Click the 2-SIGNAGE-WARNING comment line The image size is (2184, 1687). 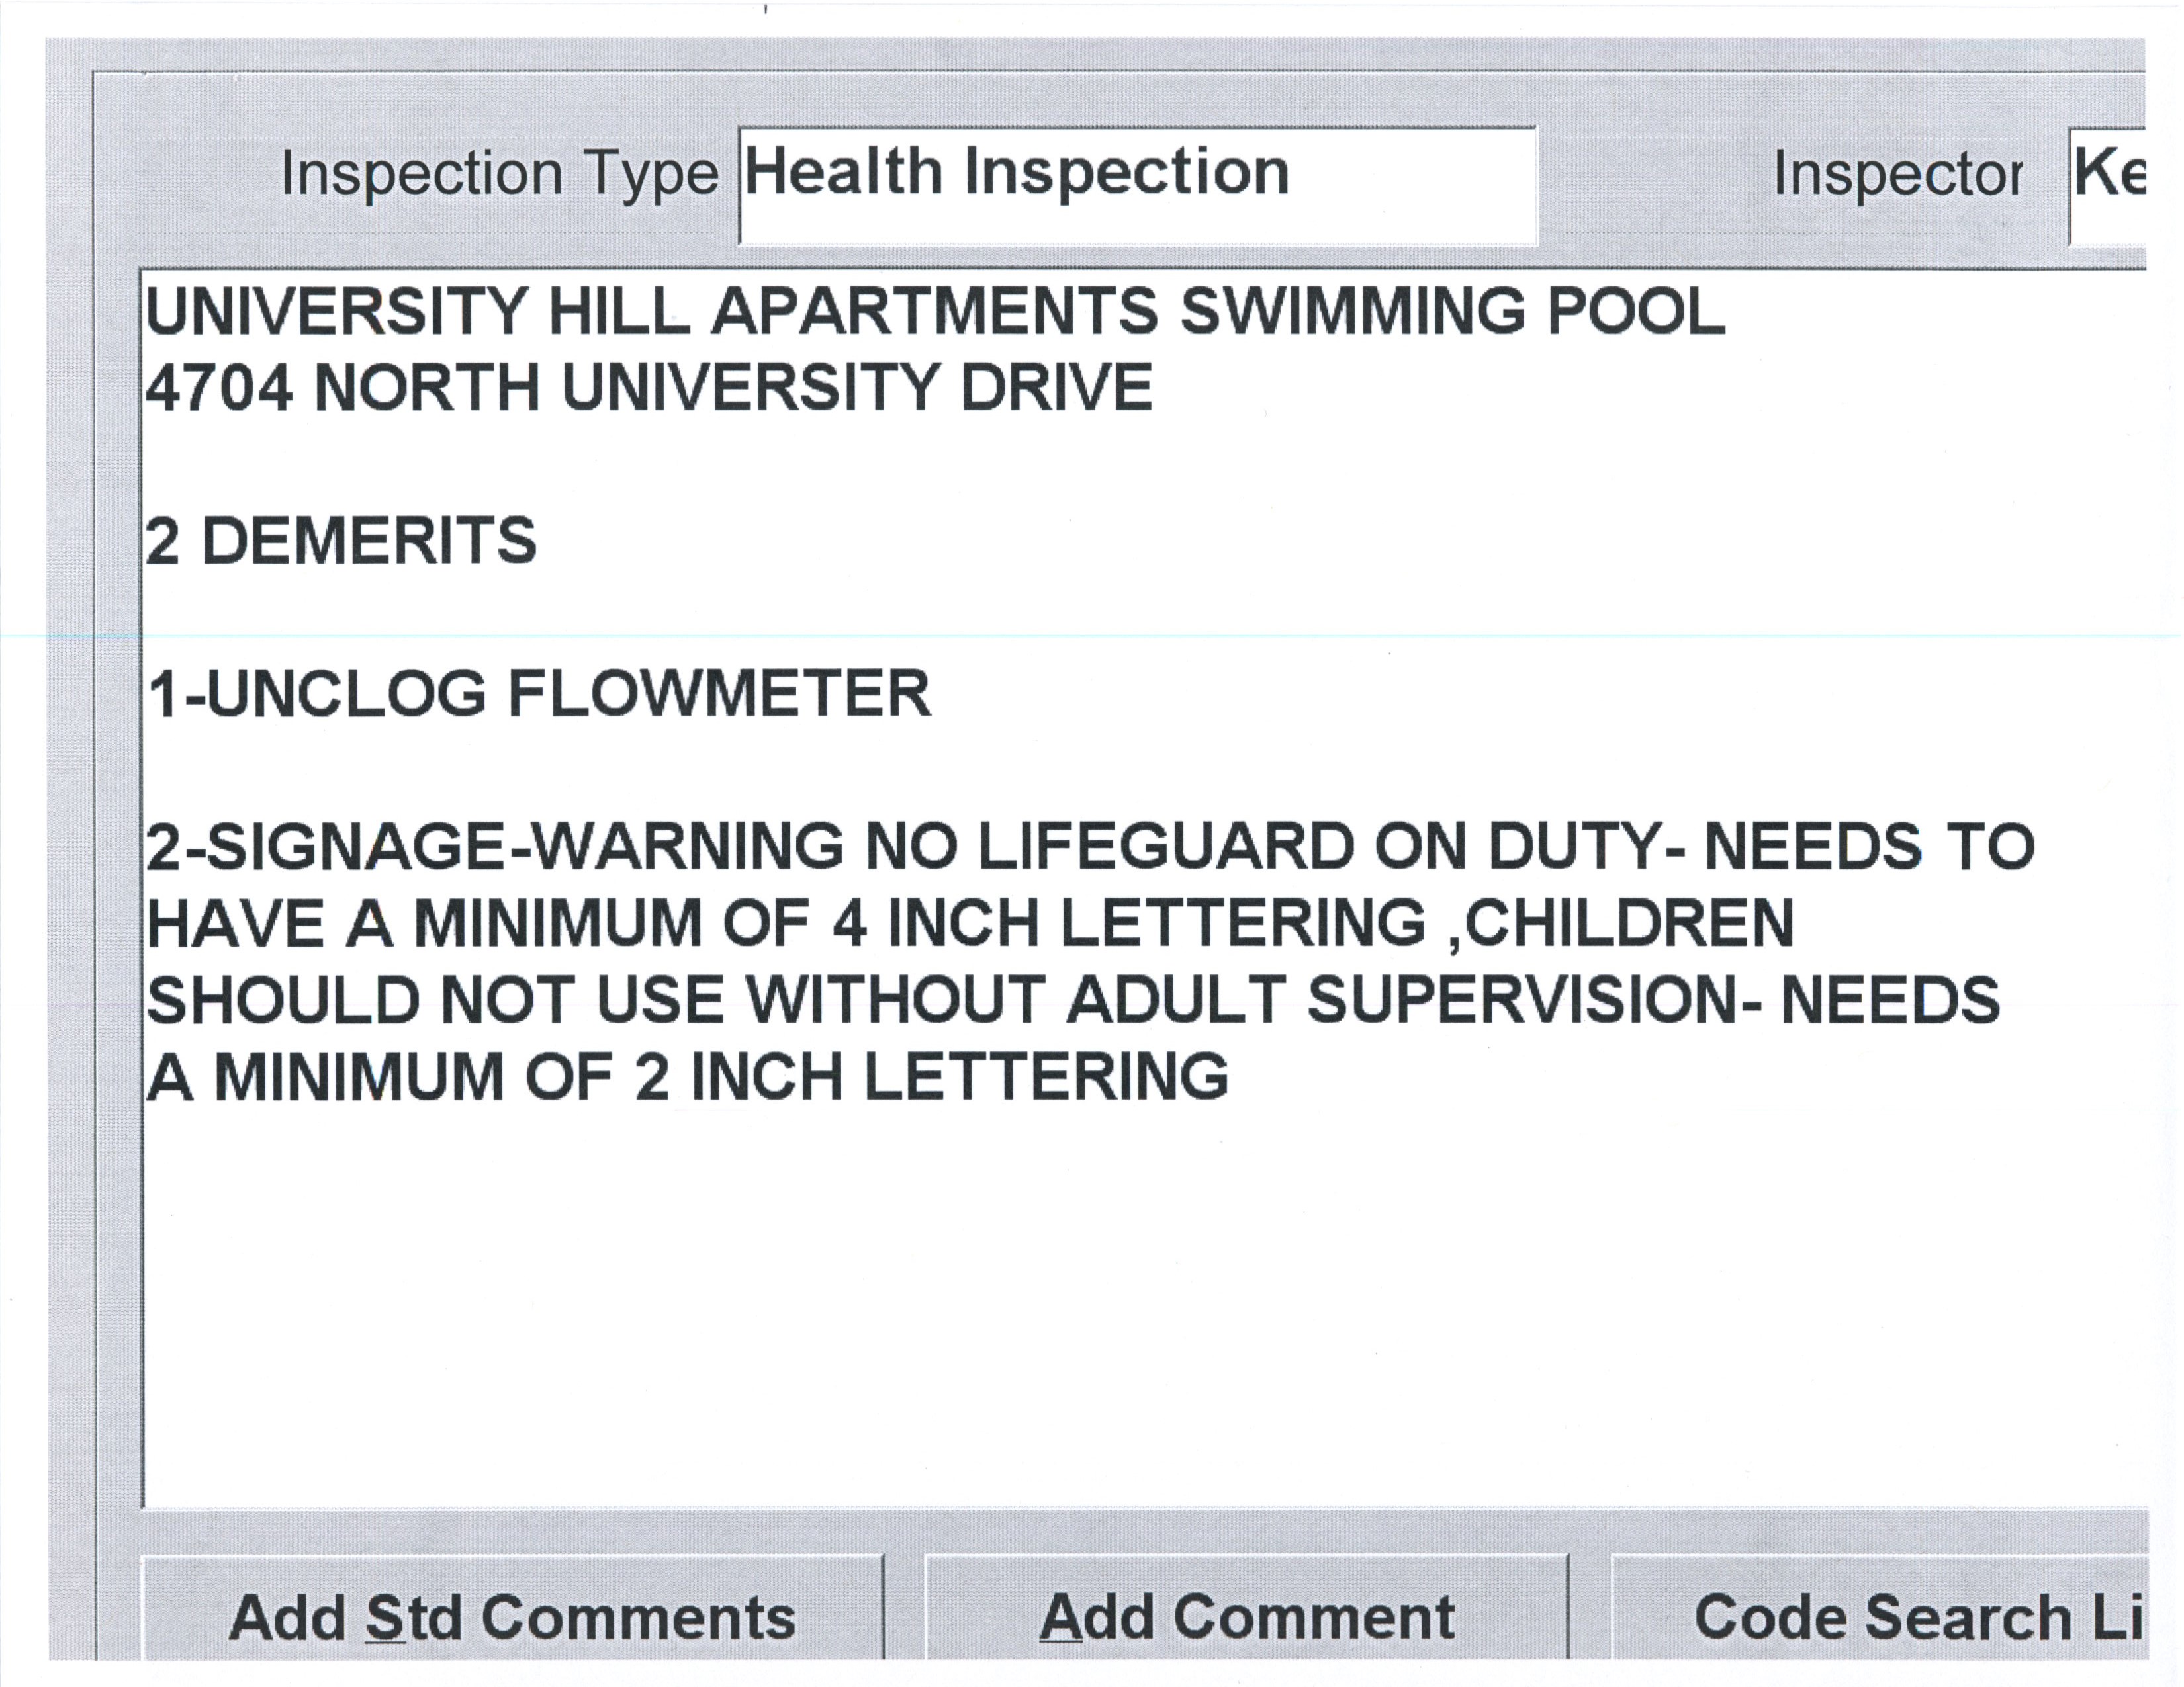pos(1090,847)
